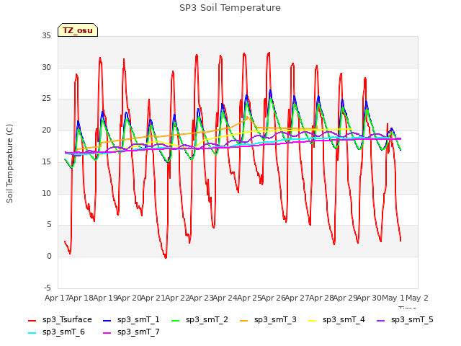The height and width of the screenshot is (346, 461).
Task: Click the orange sp3_smT_3 legend swatch
Action: 244,320
